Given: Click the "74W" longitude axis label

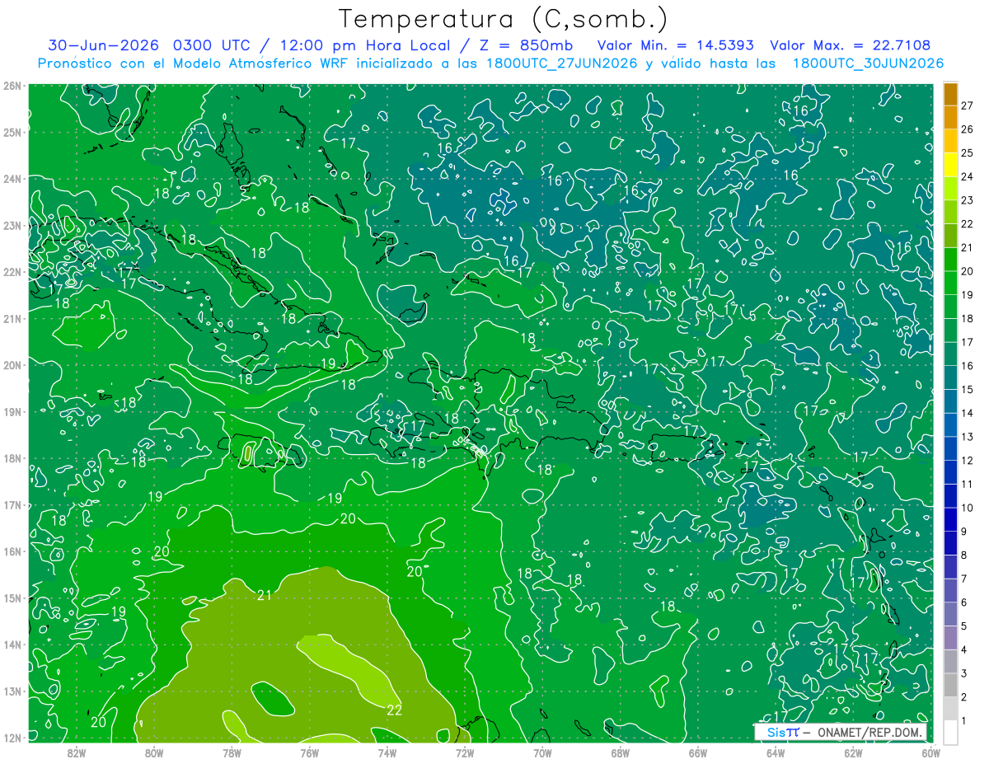Looking at the screenshot, I should pos(387,752).
